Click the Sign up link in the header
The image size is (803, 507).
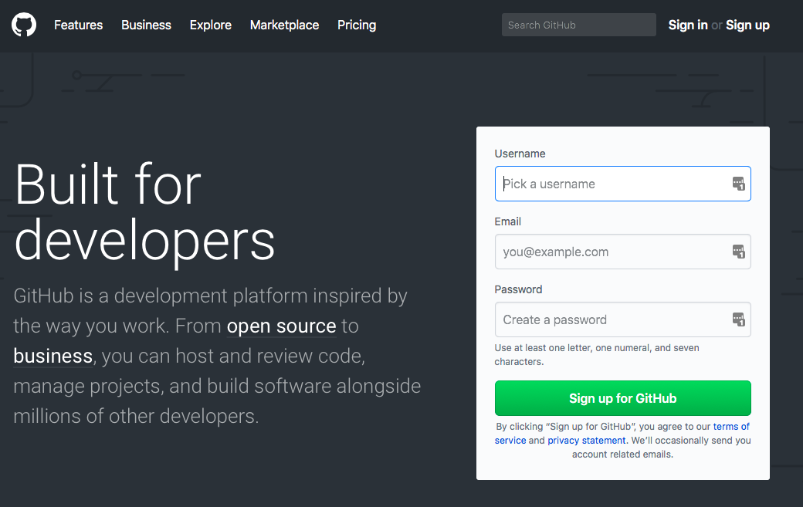click(747, 25)
